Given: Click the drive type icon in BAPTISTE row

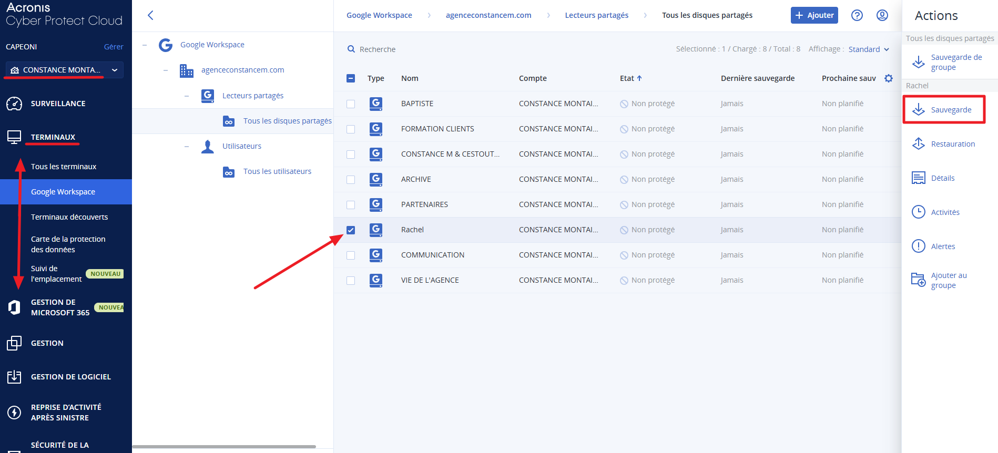Looking at the screenshot, I should coord(376,104).
